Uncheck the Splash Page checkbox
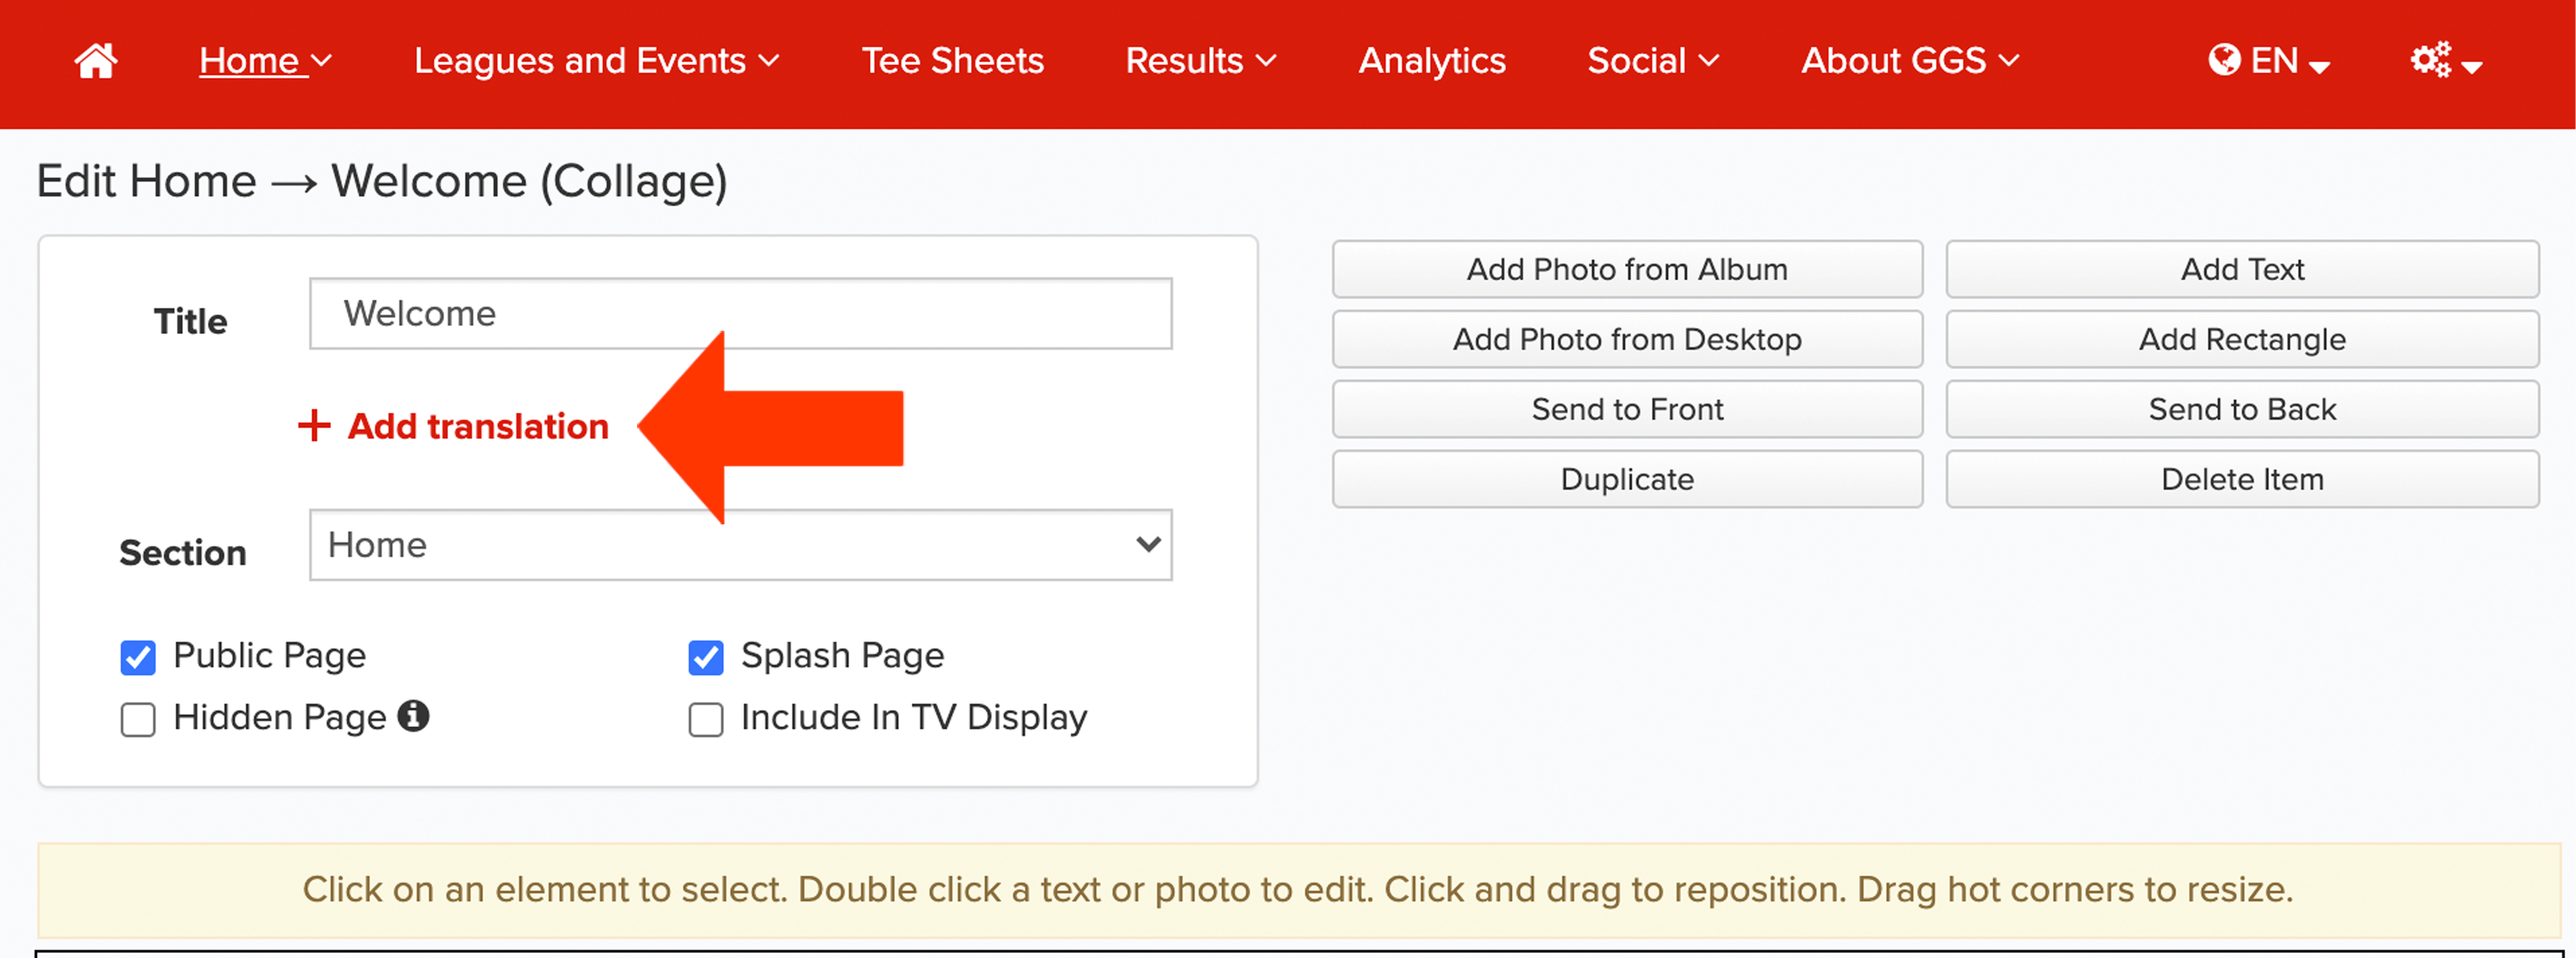This screenshot has height=958, width=2576. 706,657
